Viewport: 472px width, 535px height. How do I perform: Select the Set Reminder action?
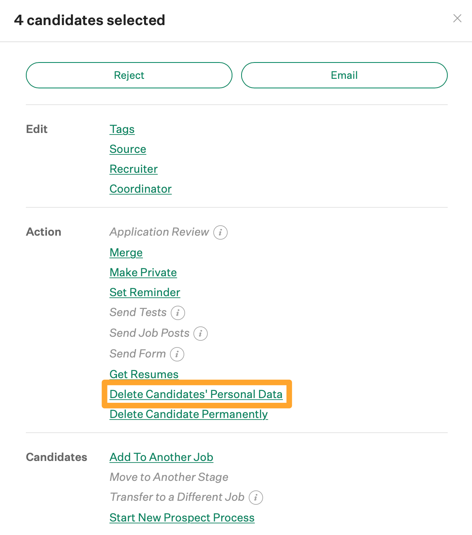145,293
